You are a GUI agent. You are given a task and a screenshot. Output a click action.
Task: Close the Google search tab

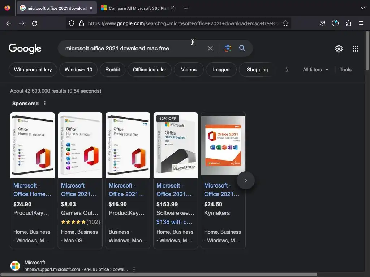point(91,8)
